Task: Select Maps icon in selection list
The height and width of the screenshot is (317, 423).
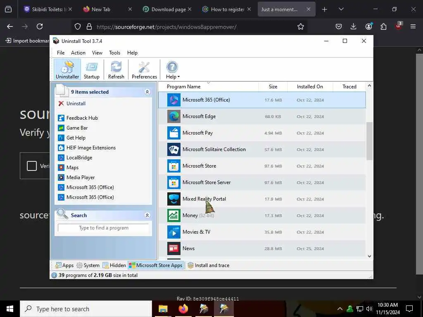Action: click(61, 168)
